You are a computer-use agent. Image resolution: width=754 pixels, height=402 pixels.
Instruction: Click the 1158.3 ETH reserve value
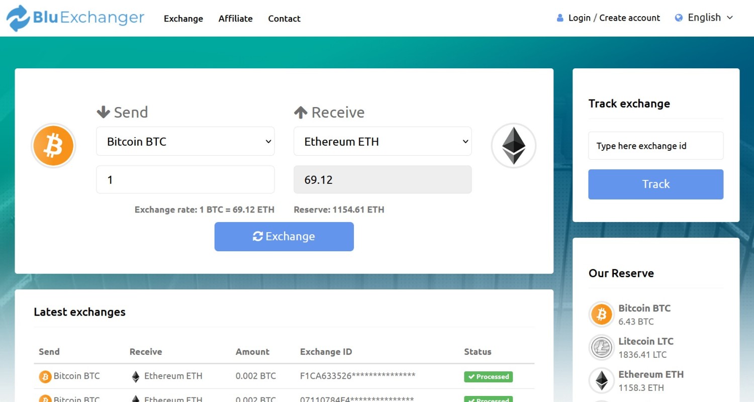[x=641, y=388]
